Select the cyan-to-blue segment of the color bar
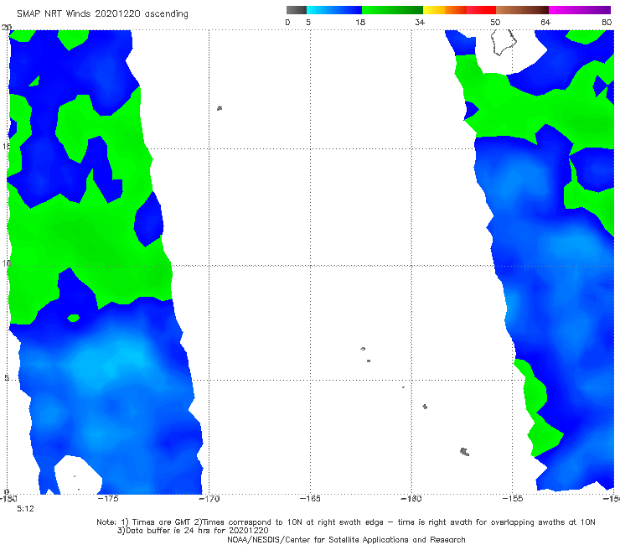Viewport: 620px width, 545px height. point(334,10)
